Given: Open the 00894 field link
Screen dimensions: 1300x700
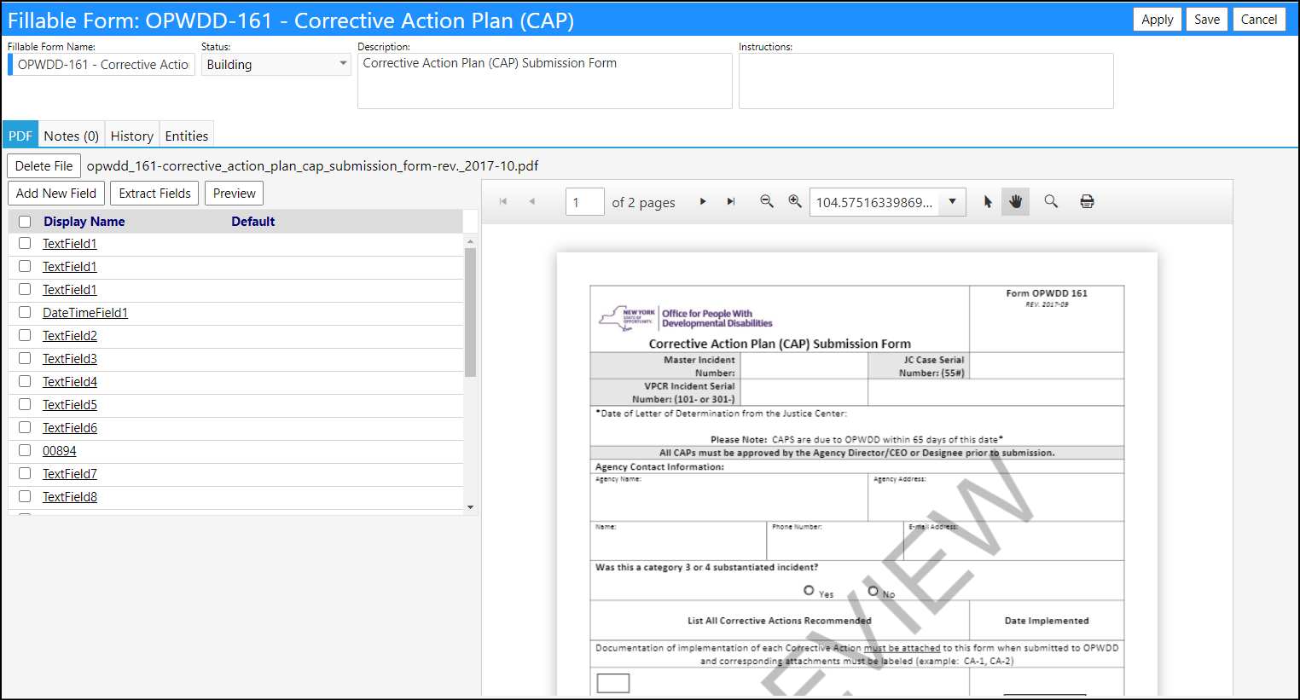Looking at the screenshot, I should tap(60, 451).
